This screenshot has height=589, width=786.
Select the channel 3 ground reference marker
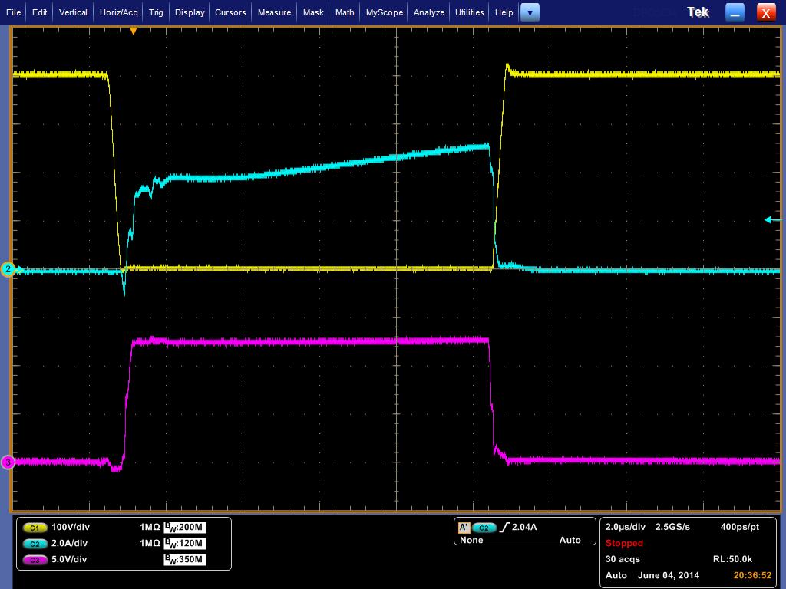pos(8,462)
